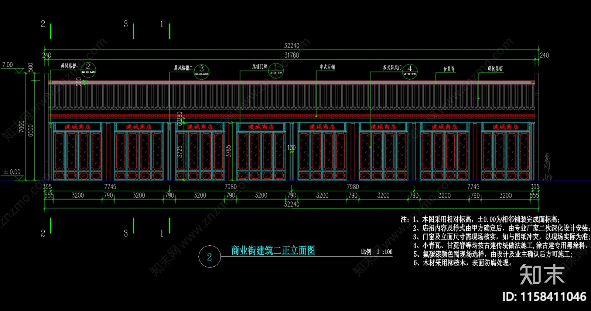Select the 屏风格栅一 callout label

coord(70,66)
